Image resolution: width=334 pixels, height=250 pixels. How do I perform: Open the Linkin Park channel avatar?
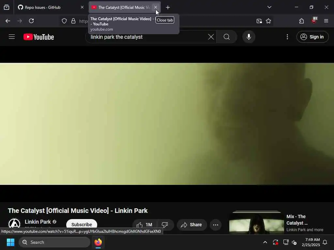[14, 224]
